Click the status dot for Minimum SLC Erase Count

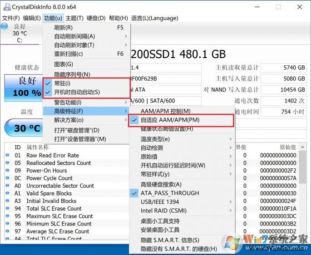(7, 224)
